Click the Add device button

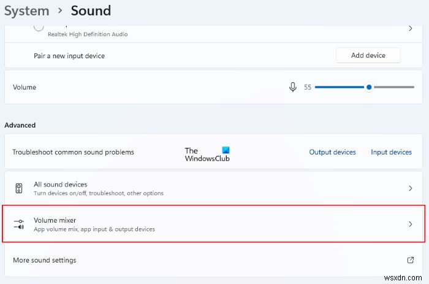point(368,55)
